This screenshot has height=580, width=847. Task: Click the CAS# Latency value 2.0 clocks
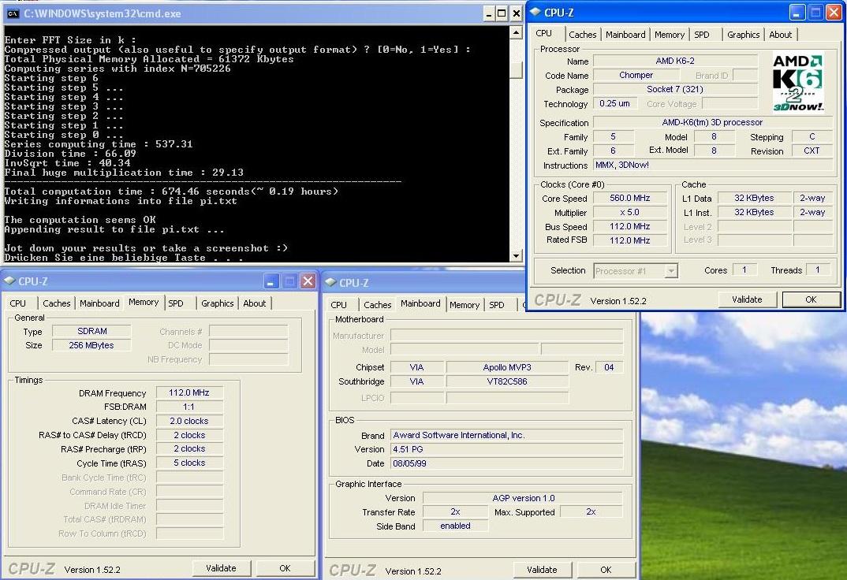189,421
